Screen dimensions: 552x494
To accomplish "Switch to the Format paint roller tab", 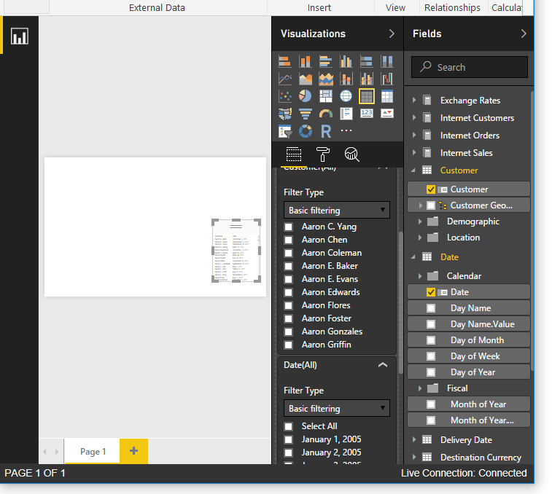I will click(x=323, y=154).
